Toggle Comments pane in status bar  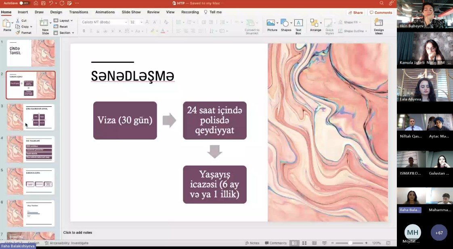click(275, 243)
